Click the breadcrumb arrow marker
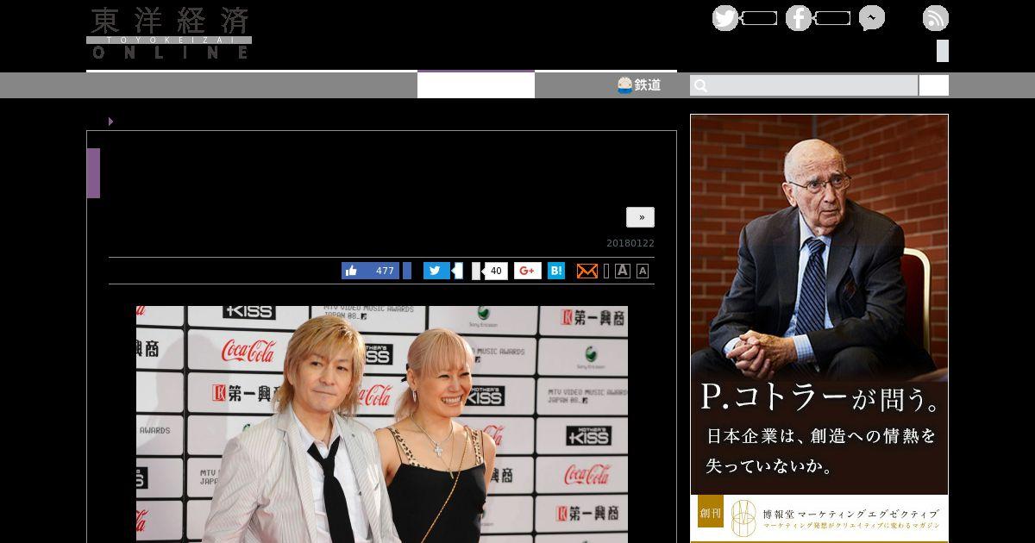1035x543 pixels. [110, 122]
